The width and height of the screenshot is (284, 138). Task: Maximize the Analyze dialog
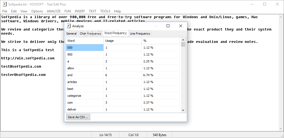coord(168,26)
